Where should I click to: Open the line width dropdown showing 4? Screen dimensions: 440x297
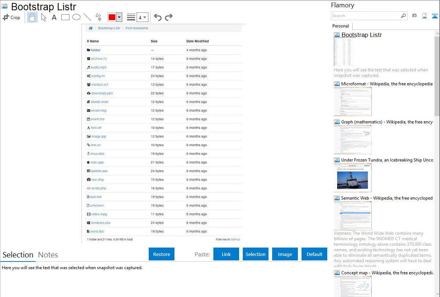[143, 17]
